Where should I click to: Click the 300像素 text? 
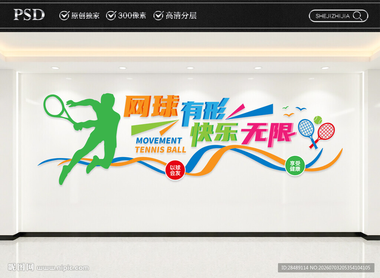click(x=132, y=16)
